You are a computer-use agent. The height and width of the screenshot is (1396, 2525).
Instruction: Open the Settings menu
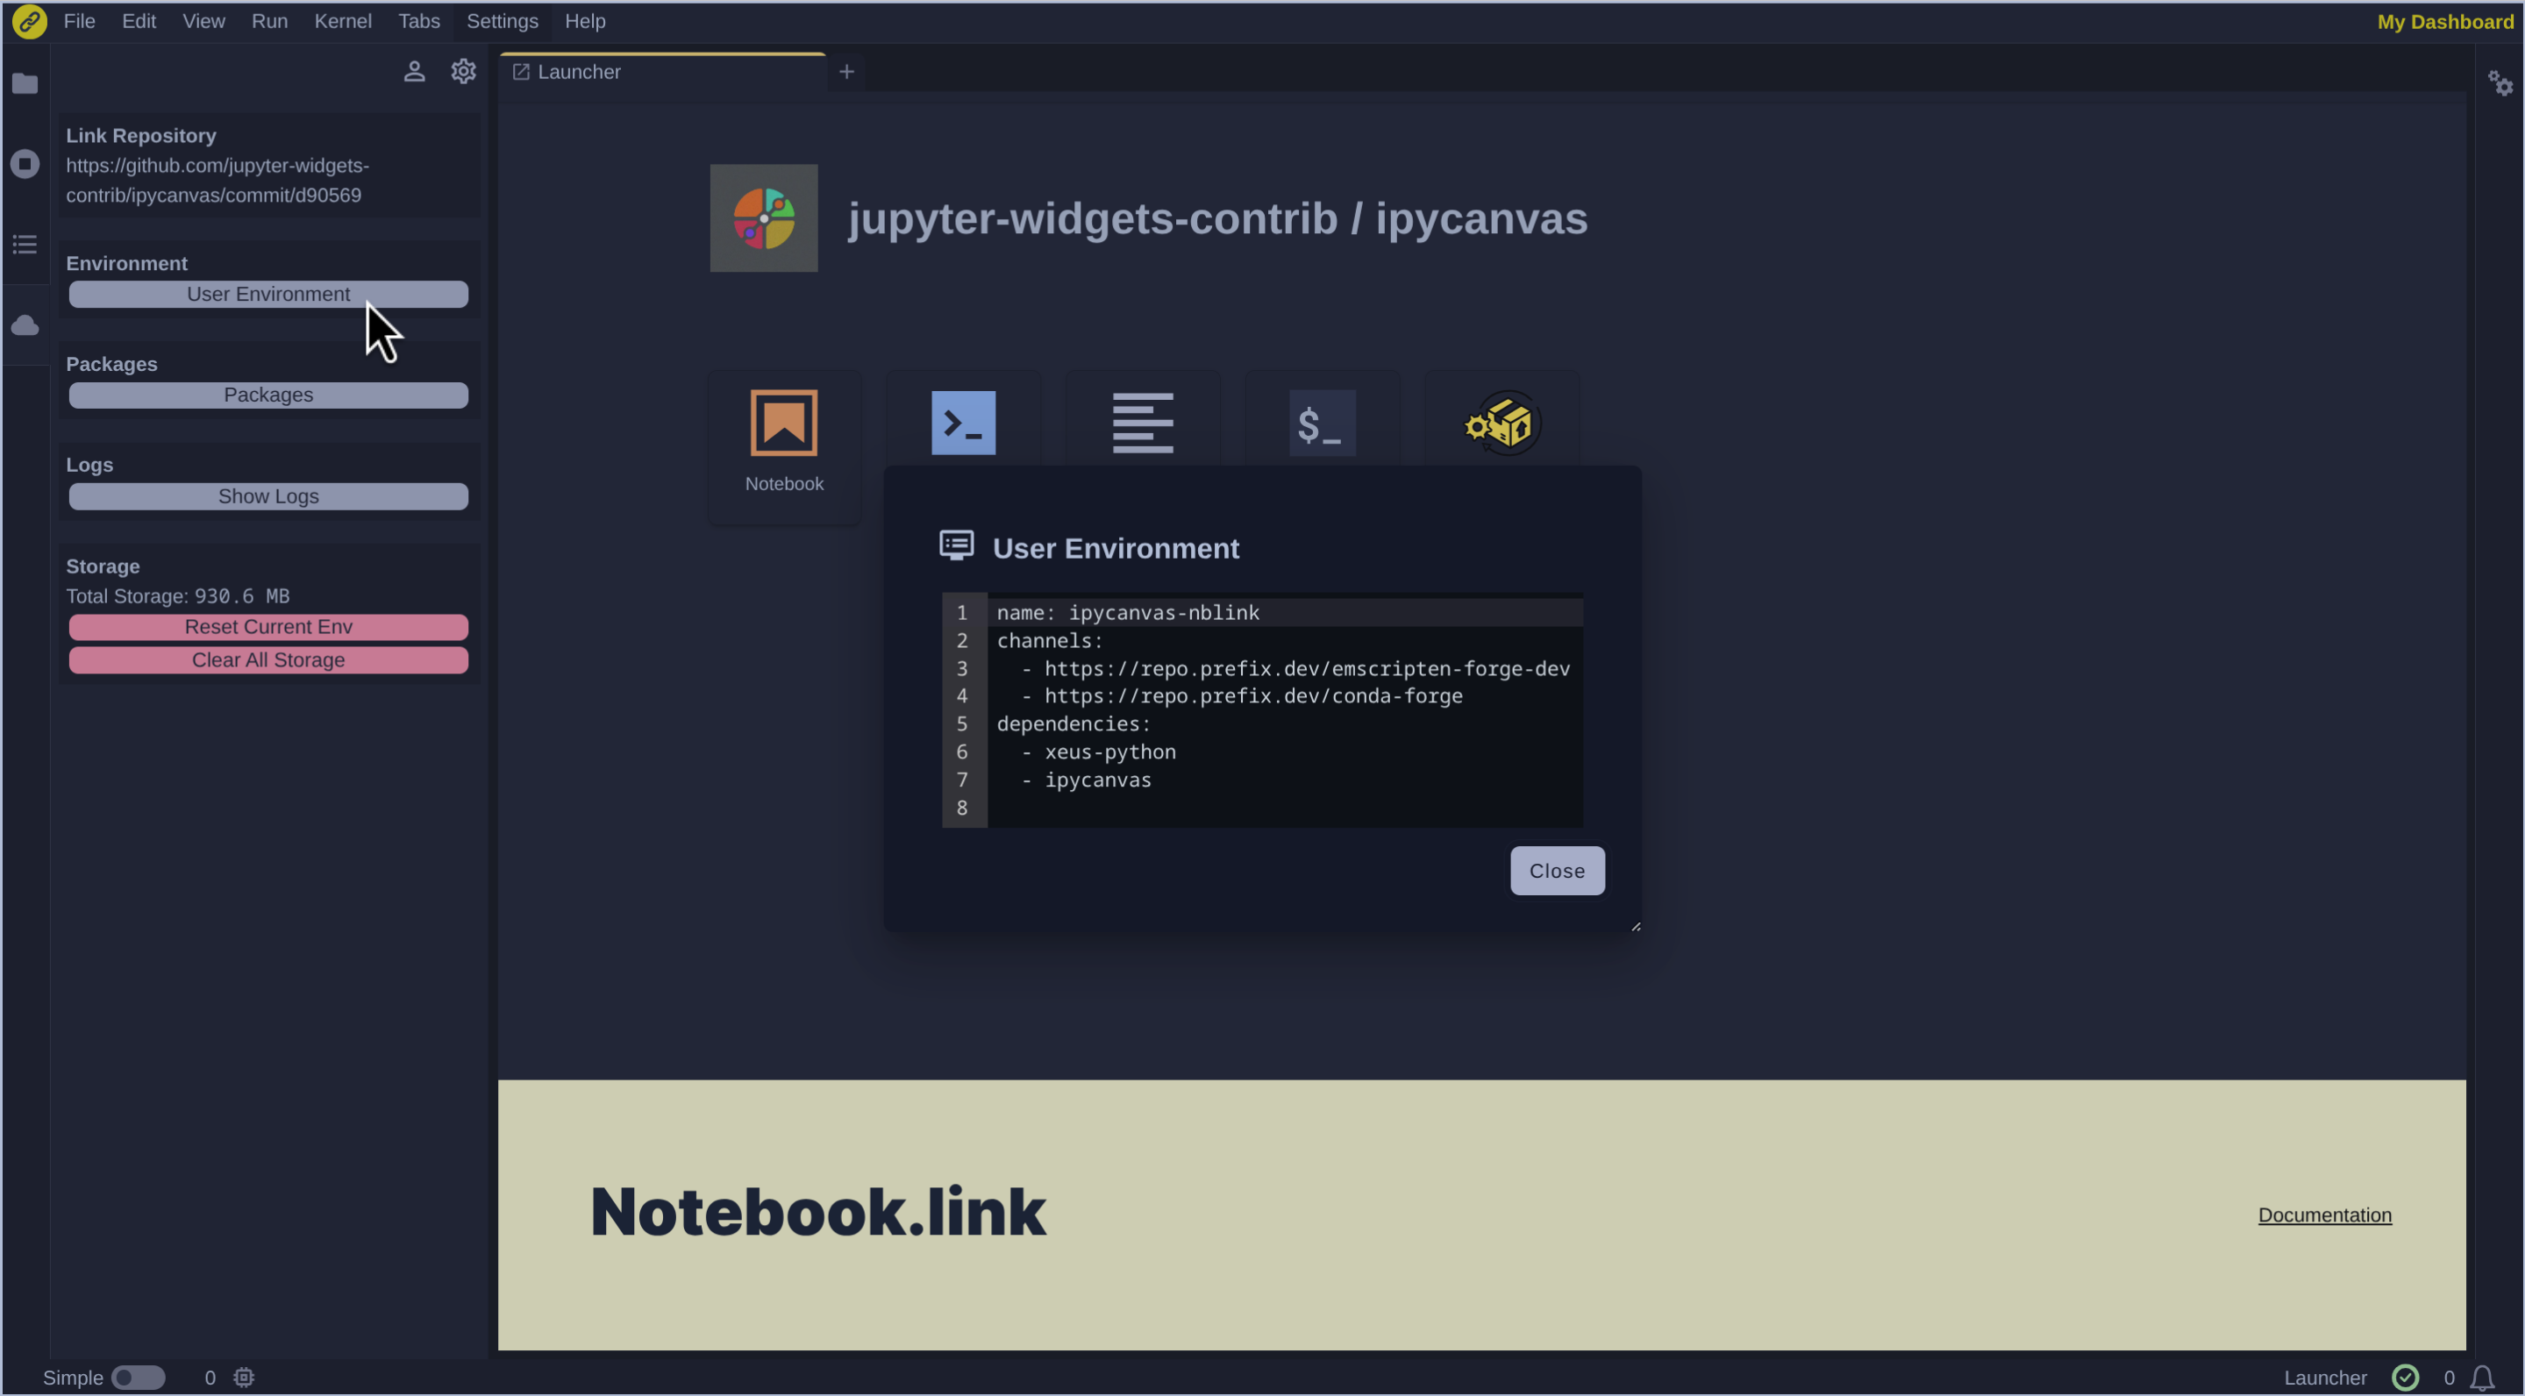coord(502,20)
